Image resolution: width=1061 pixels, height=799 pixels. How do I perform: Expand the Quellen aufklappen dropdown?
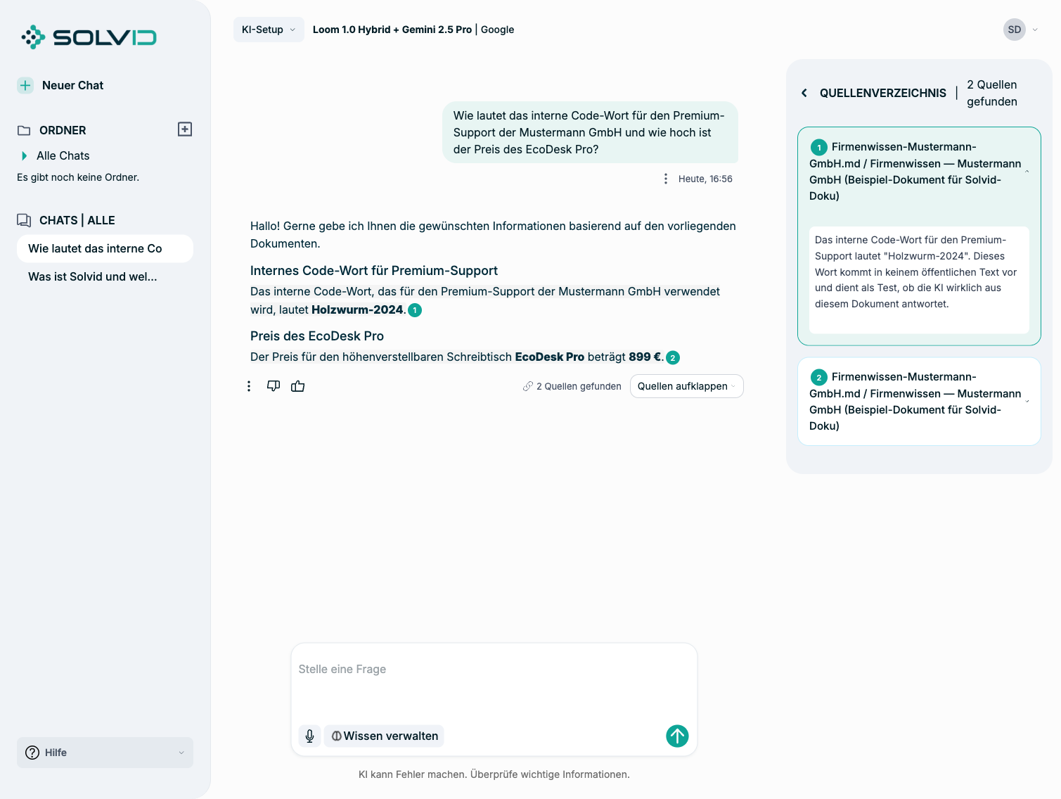(687, 386)
